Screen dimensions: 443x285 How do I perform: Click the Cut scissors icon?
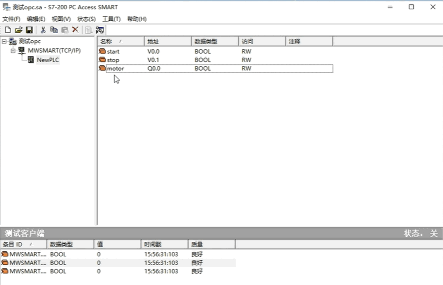(x=43, y=30)
